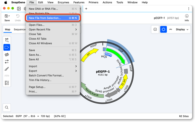
Task: Select the f1 ori feature
Action: 123,81
